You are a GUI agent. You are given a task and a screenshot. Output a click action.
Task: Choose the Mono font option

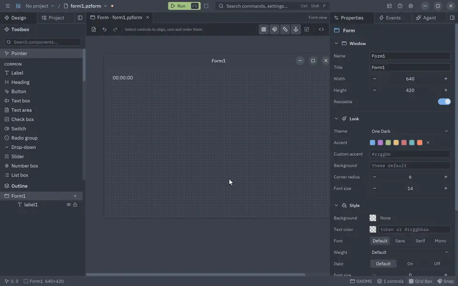440,241
